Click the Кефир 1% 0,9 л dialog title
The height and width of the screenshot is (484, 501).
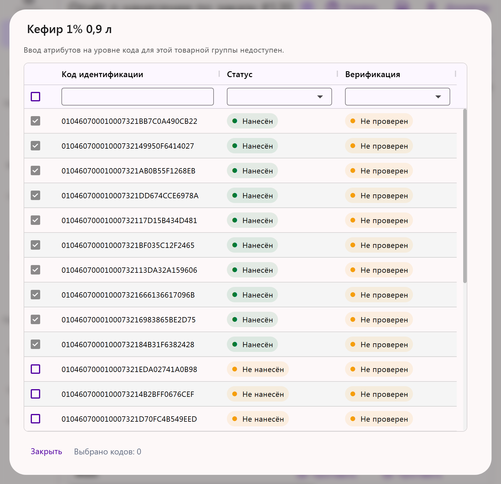click(x=69, y=29)
